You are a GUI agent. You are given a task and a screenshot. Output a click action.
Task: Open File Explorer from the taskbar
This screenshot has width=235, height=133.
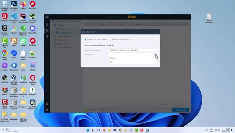[x=109, y=130]
